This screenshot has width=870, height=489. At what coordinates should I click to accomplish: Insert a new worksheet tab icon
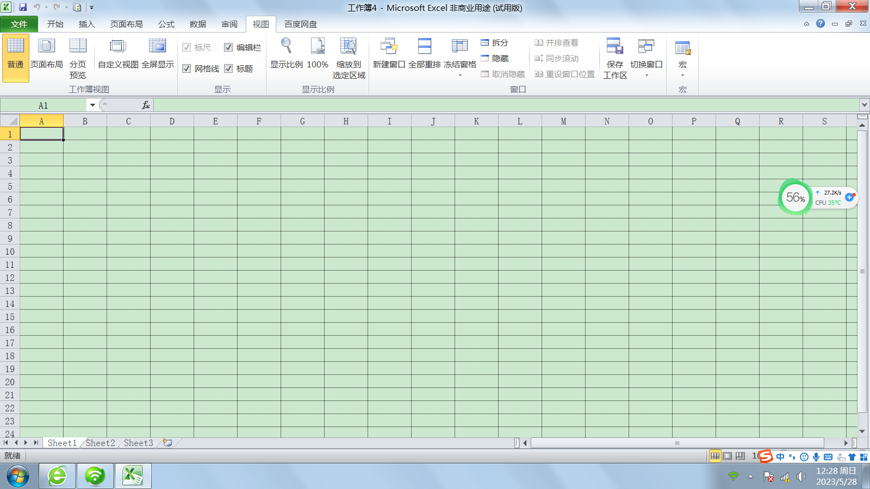[168, 443]
